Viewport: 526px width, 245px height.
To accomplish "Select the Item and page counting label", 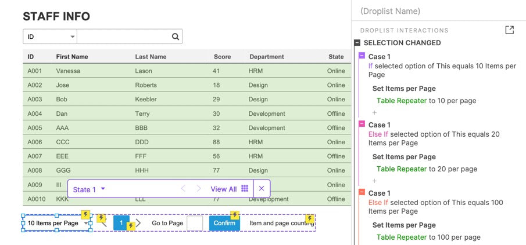I will pyautogui.click(x=282, y=223).
